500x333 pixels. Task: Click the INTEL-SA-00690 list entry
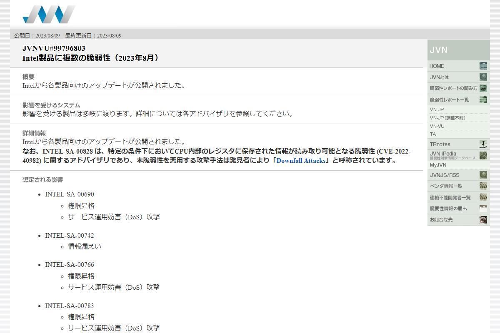(x=70, y=194)
